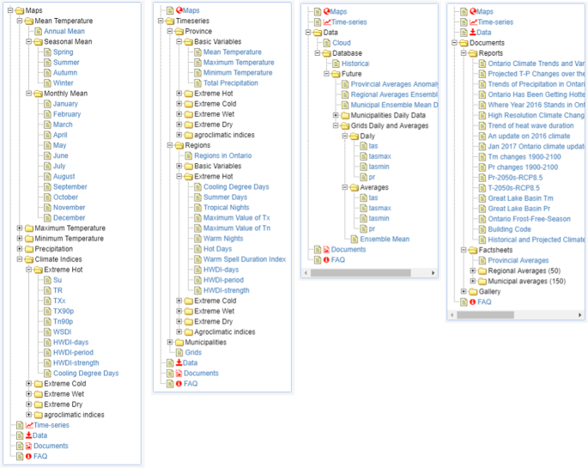588x468 pixels.
Task: Open the Pr-2050s-RCP8.5 report
Action: 515,178
